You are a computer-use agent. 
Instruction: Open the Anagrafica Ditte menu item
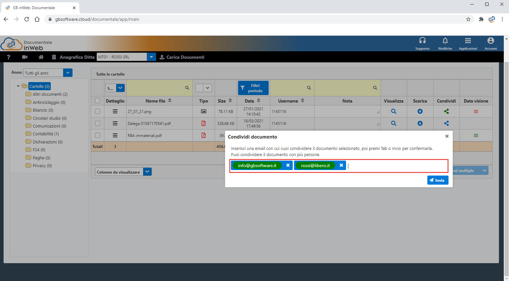point(77,57)
